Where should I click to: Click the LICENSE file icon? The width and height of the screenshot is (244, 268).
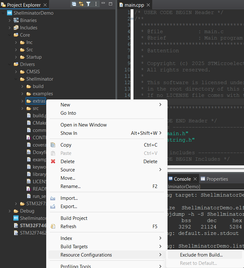tap(29, 181)
